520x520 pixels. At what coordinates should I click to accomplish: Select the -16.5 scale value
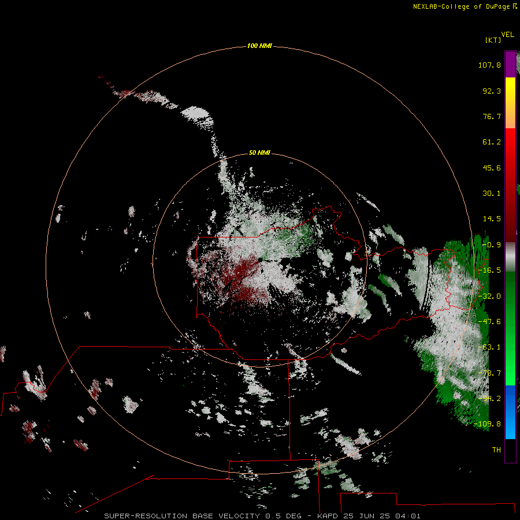[x=489, y=270]
